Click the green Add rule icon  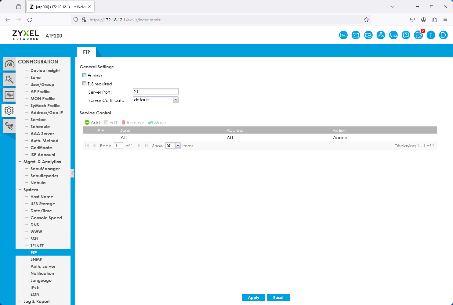tap(87, 122)
